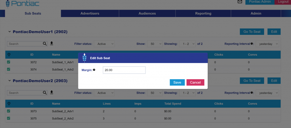Switch to Reporting tab
The width and height of the screenshot is (291, 128).
203,13
